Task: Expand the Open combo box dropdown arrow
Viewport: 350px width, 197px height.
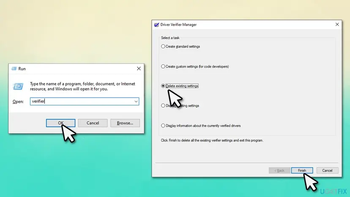Action: coord(136,101)
